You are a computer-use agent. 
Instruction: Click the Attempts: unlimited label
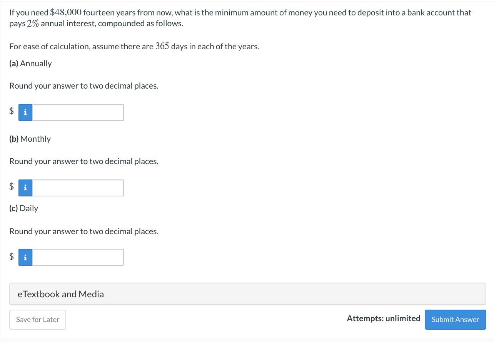(383, 319)
